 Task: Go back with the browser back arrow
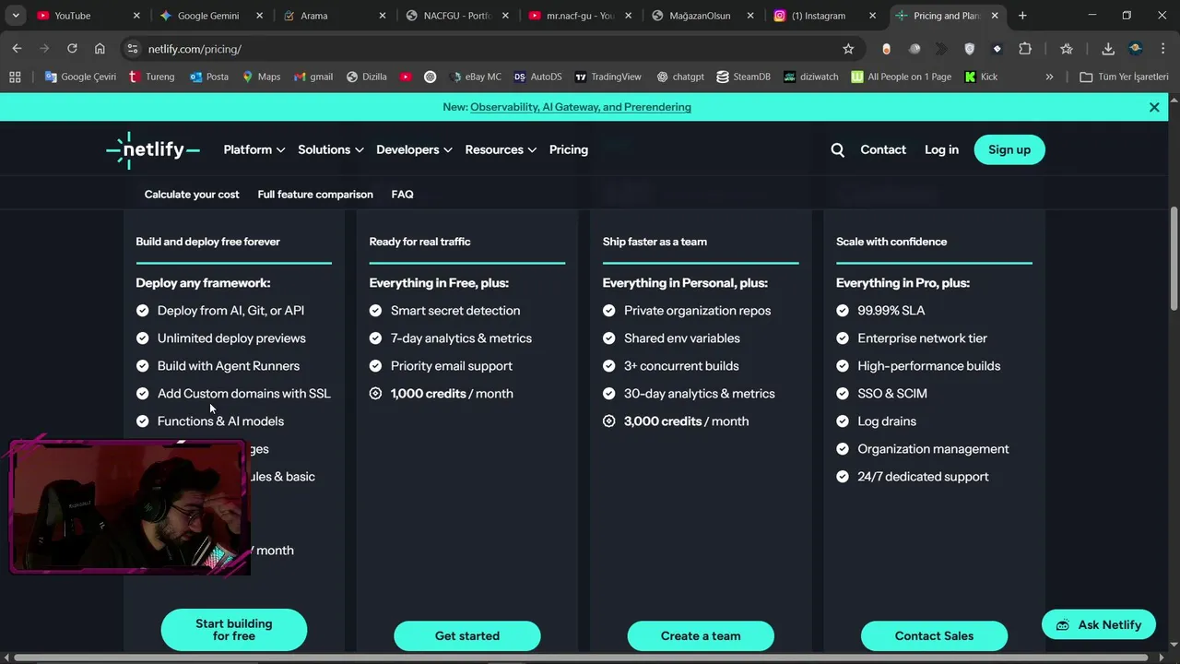coord(17,49)
